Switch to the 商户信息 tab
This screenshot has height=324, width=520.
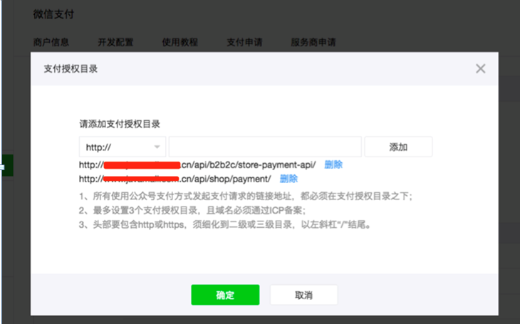[53, 41]
